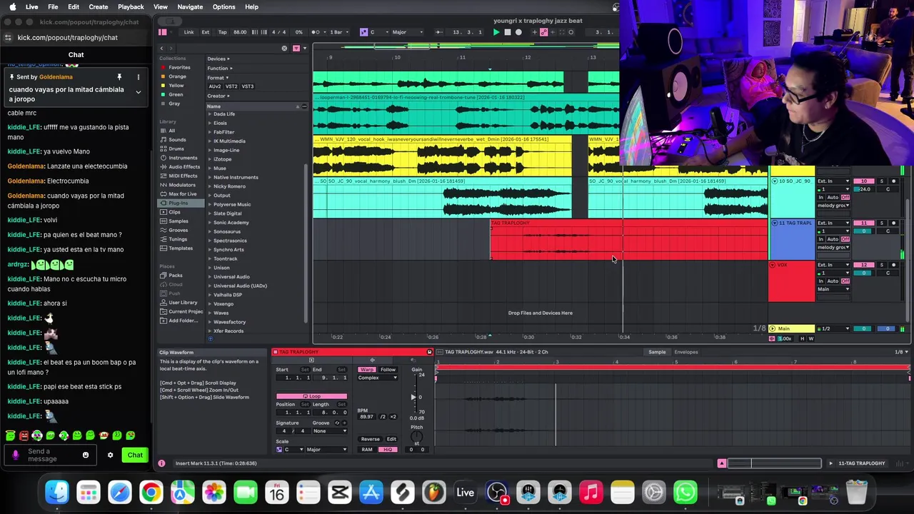This screenshot has height=514, width=914.
Task: Open chat settings gear icon
Action: tap(110, 455)
